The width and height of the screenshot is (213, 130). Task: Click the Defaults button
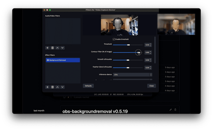[88, 86]
